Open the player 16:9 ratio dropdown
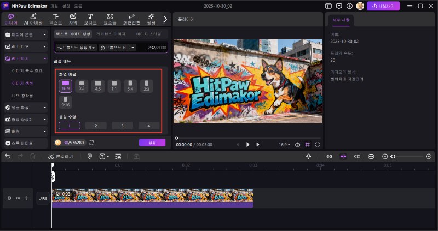This screenshot has height=231, width=438. [x=285, y=145]
